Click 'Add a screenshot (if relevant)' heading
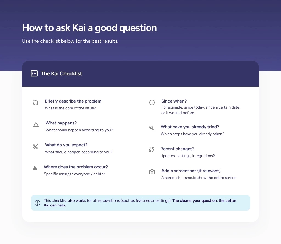The height and width of the screenshot is (244, 281). (191, 171)
